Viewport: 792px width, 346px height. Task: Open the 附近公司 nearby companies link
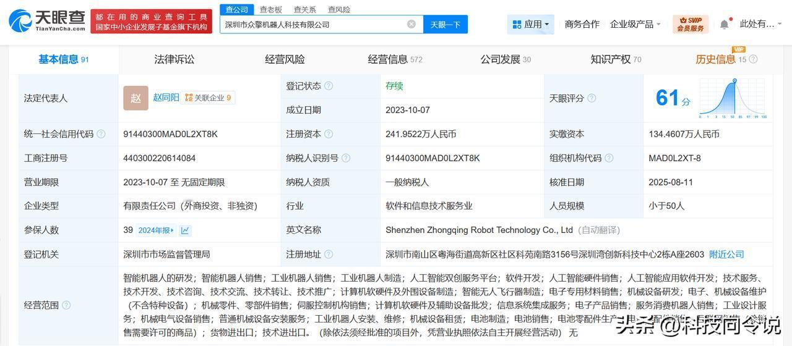pyautogui.click(x=726, y=254)
